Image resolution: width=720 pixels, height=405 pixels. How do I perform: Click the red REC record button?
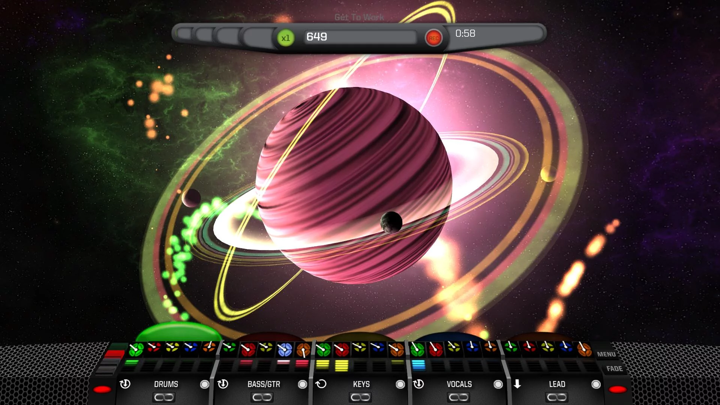434,38
